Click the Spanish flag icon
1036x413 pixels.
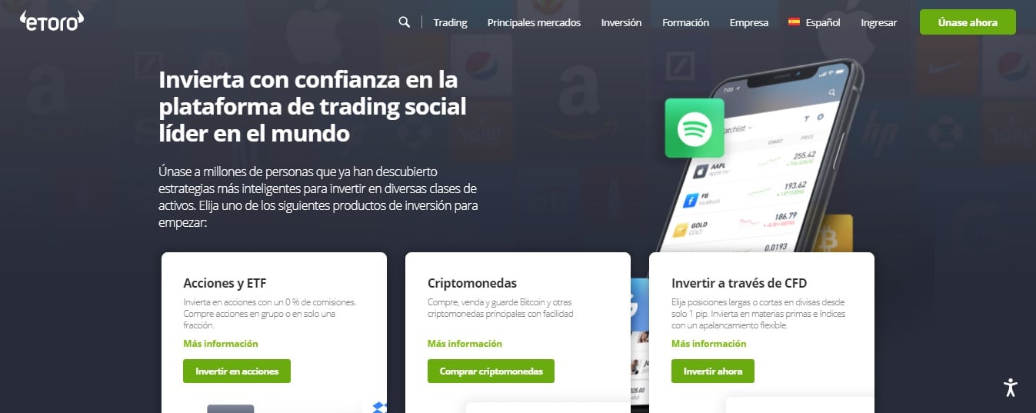point(794,22)
